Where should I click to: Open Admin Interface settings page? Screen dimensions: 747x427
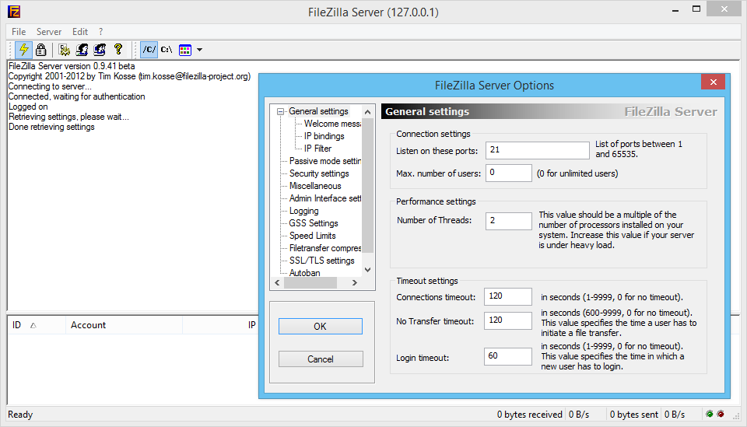(x=324, y=198)
